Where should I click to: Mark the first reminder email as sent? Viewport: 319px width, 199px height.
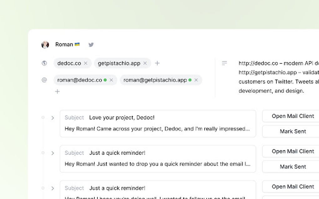click(293, 167)
